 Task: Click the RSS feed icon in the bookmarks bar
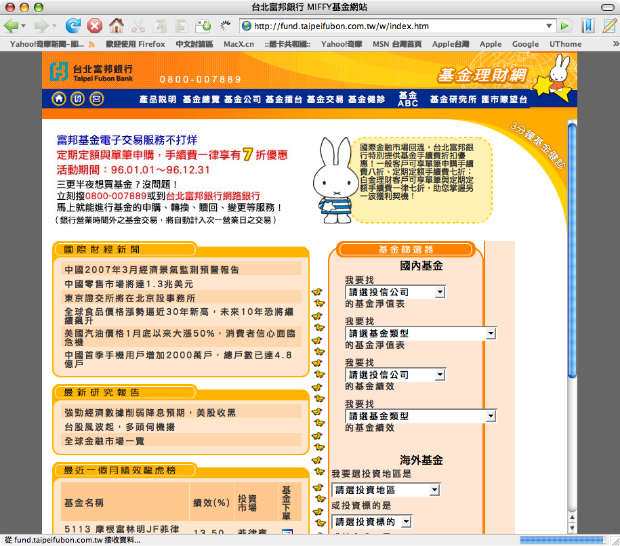[x=91, y=45]
